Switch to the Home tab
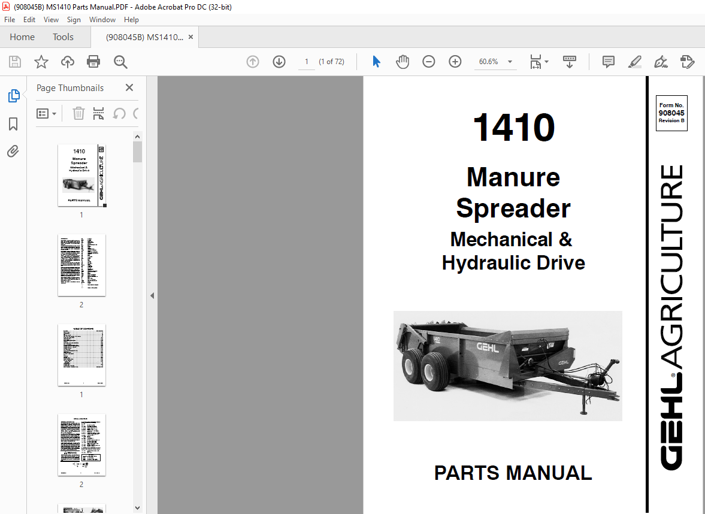This screenshot has height=514, width=705. (22, 37)
